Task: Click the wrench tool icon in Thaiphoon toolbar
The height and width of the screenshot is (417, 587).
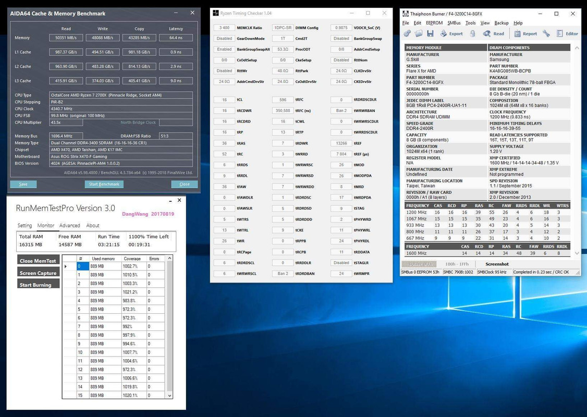Action: coord(546,34)
